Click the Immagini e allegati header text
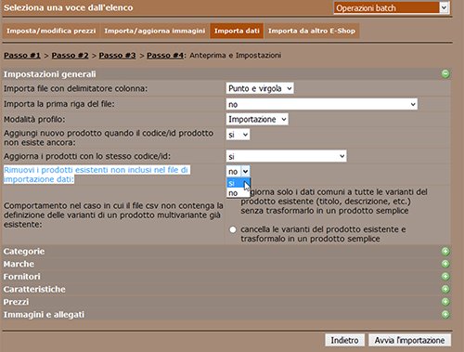 point(44,315)
